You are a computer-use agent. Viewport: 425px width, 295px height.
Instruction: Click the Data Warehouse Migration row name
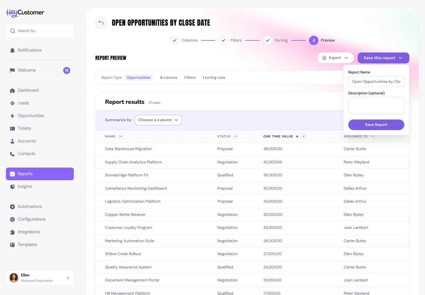coord(128,149)
